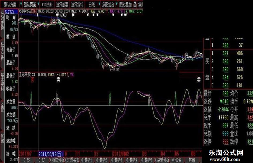Image resolution: width=253 pixels, height=163 pixels.
Task: Click the 2011/07 timeline label
Action: (25, 154)
